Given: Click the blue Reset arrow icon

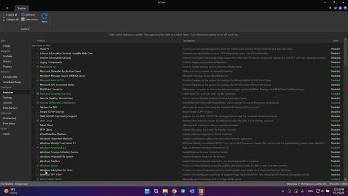Looking at the screenshot, I should (x=45, y=16).
